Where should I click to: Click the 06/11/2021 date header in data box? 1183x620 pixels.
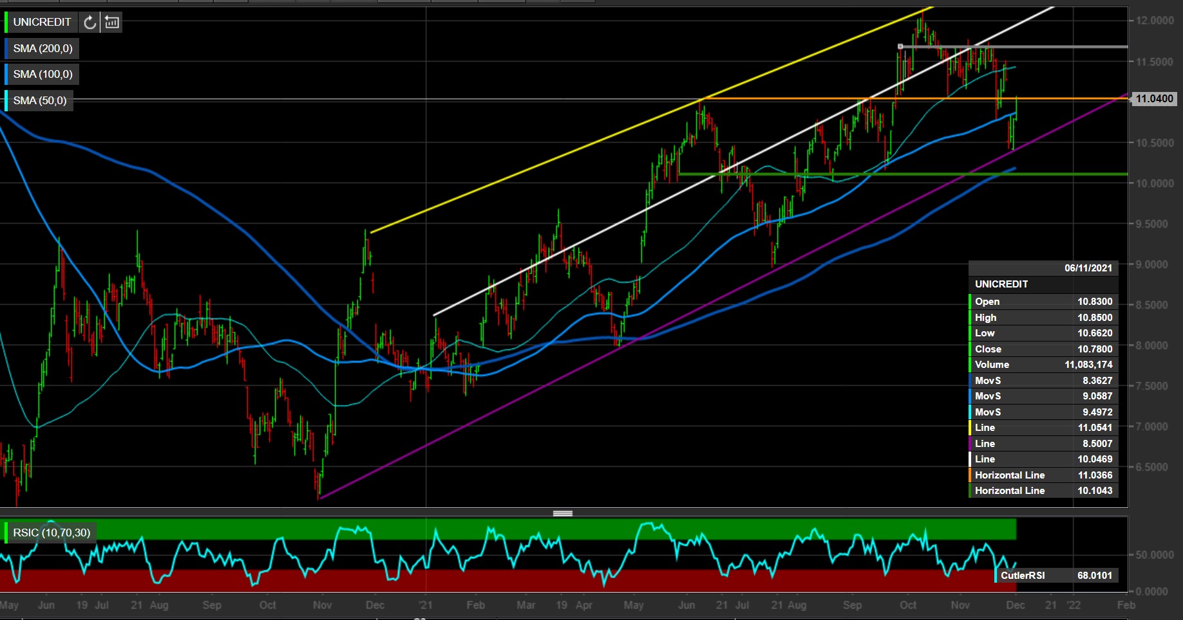pos(1088,268)
